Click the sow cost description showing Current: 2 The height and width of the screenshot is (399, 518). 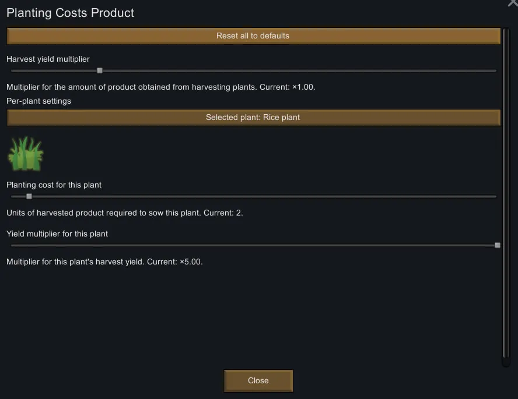124,213
